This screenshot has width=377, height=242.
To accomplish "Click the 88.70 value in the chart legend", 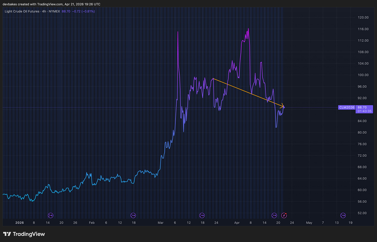I will click(66, 11).
